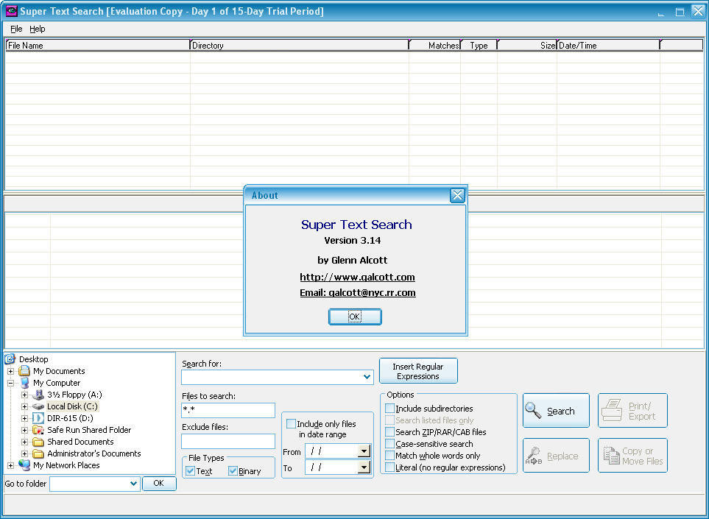709x519 pixels.
Task: Select Safe Run Shared Folder tree item
Action: tap(89, 429)
